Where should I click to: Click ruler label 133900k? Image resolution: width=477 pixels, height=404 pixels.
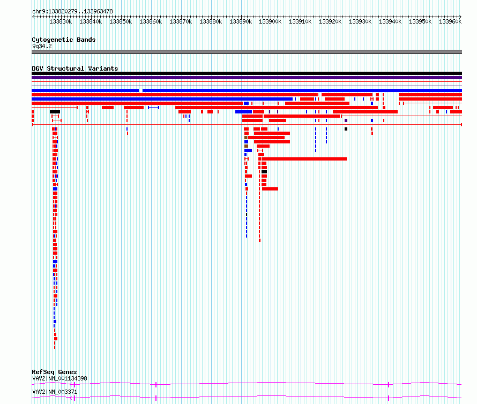pos(270,21)
